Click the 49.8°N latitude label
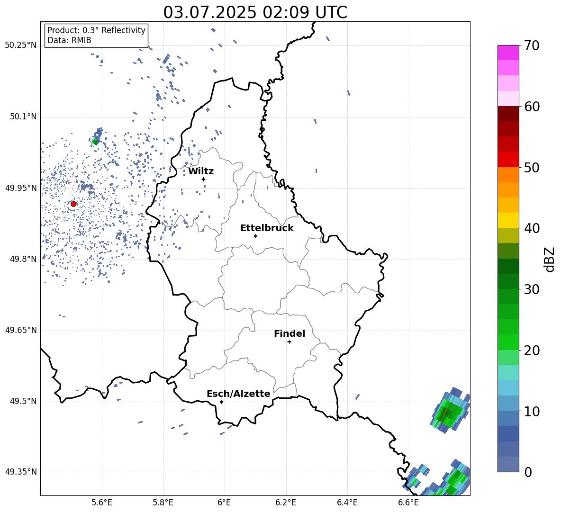Screen dimensions: 561x512 23,259
